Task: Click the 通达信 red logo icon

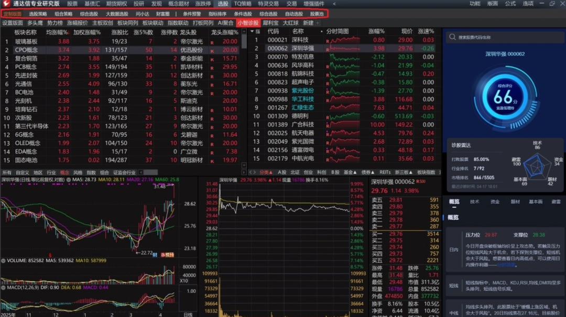Action: pos(6,4)
